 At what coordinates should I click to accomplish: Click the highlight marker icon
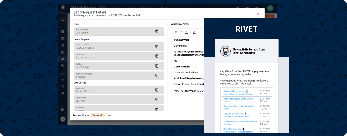(194, 32)
